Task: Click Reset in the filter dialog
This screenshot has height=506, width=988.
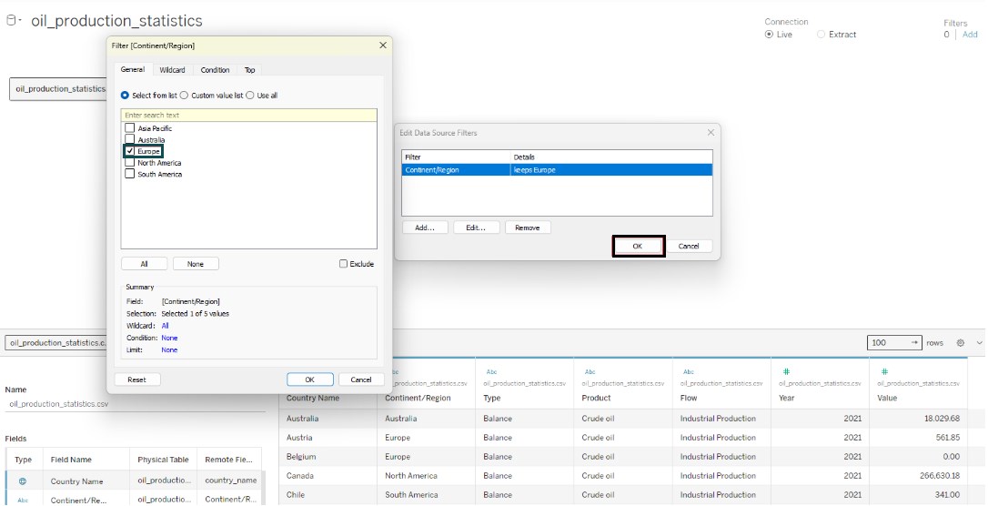Action: click(136, 379)
